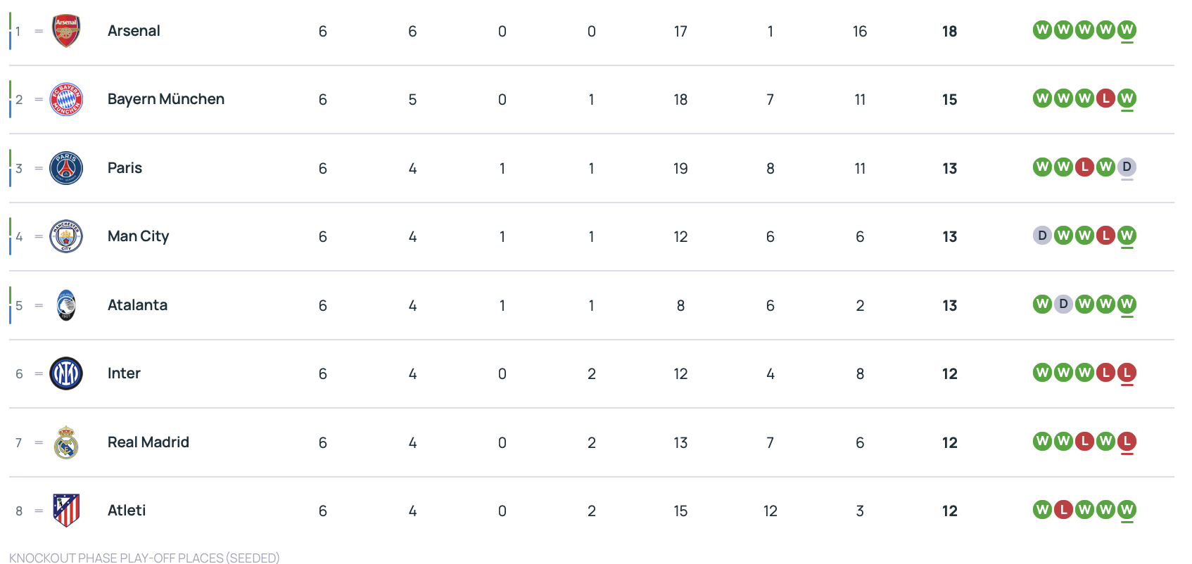The image size is (1192, 564).
Task: Open the Real Madrid team link
Action: [x=148, y=442]
